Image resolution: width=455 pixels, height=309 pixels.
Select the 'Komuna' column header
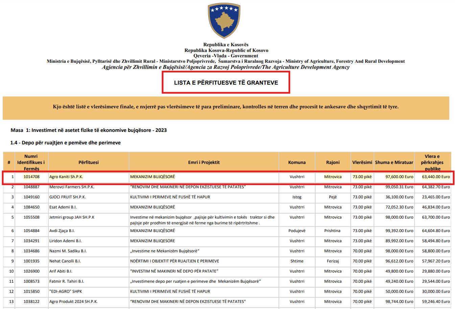(297, 162)
